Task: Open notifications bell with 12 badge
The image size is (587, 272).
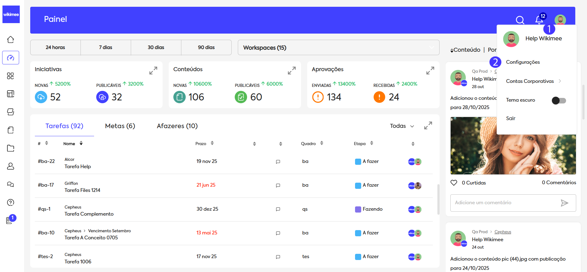Action: point(539,20)
